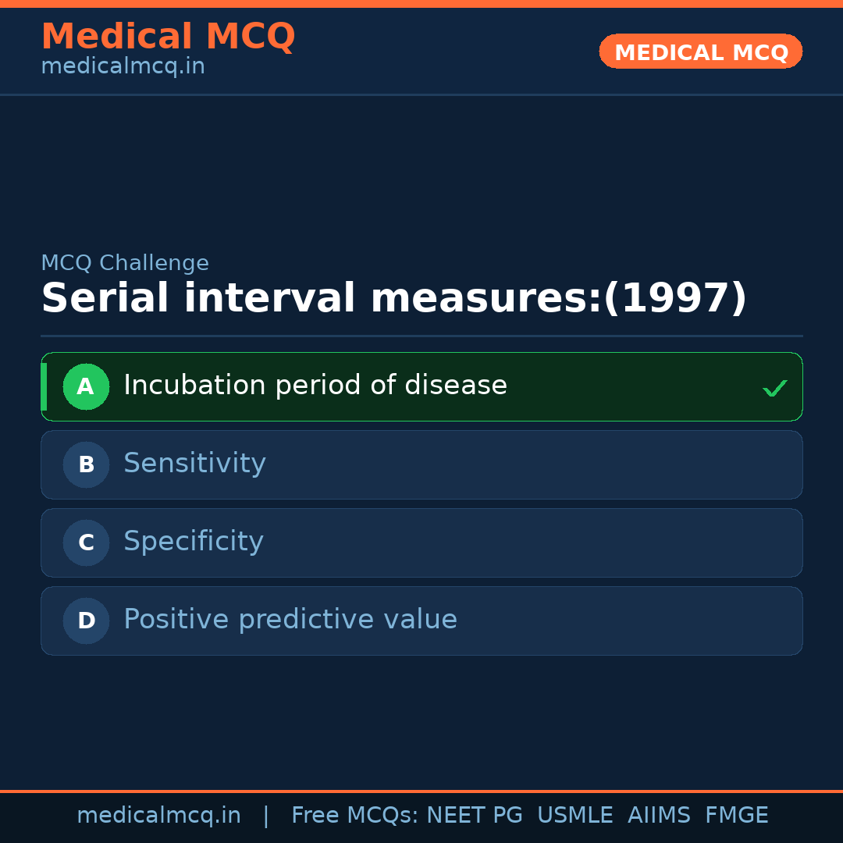Image resolution: width=843 pixels, height=843 pixels.
Task: Click the green checkmark on option A
Action: [x=774, y=388]
